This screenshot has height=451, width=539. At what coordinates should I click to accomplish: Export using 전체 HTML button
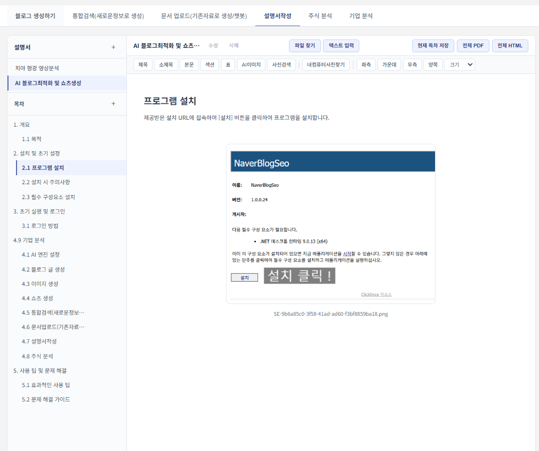tap(510, 46)
